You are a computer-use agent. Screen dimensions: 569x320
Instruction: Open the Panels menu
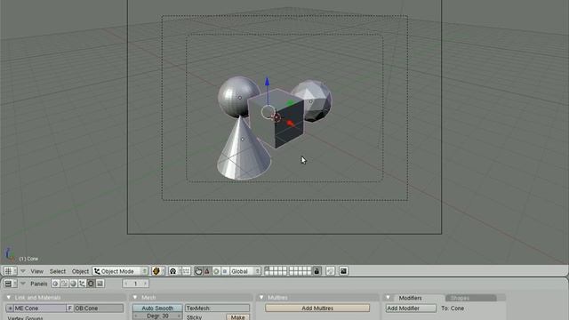[x=39, y=284]
